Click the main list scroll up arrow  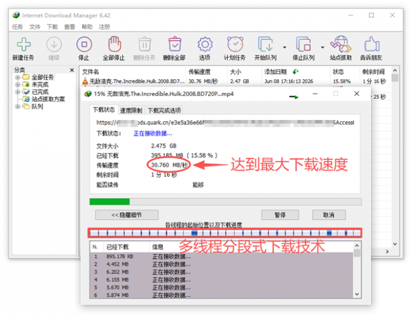pyautogui.click(x=395, y=70)
